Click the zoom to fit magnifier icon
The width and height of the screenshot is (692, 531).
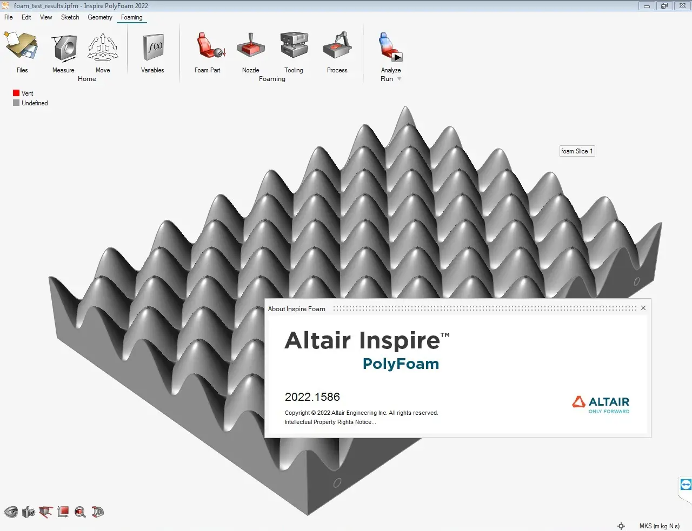[x=81, y=512]
